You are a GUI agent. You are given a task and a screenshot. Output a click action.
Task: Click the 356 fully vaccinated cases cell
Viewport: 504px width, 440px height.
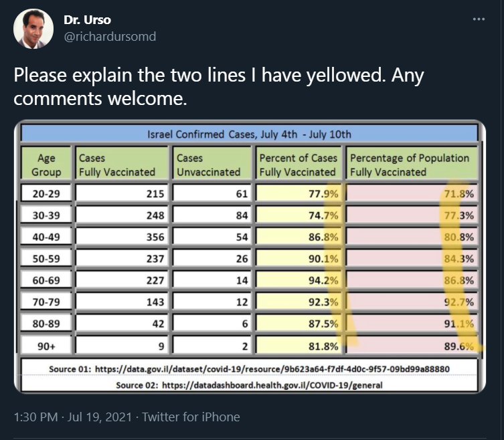122,237
